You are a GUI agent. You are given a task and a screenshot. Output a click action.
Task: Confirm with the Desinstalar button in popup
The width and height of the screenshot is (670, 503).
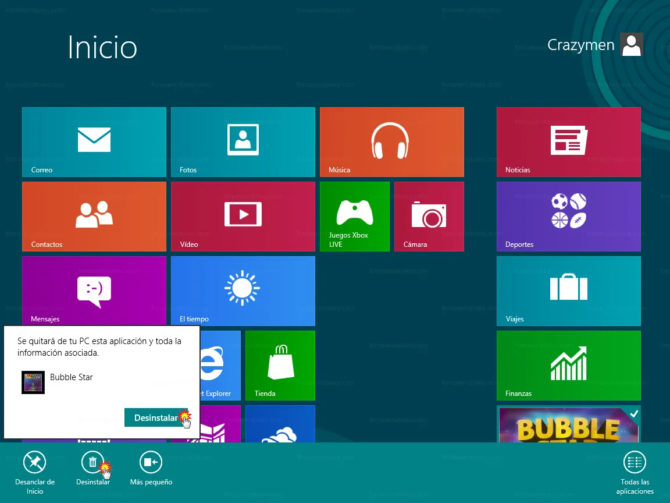point(156,417)
